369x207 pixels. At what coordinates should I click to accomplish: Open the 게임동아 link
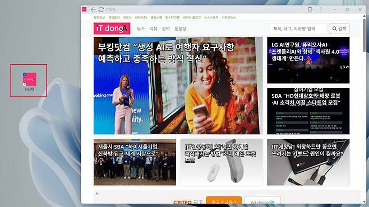[x=114, y=17]
